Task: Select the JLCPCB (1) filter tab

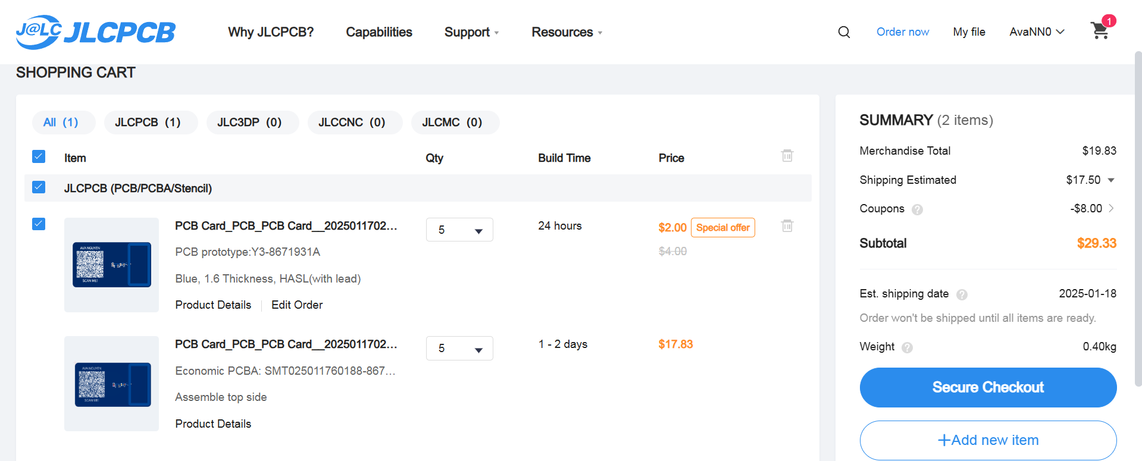Action: pos(151,123)
